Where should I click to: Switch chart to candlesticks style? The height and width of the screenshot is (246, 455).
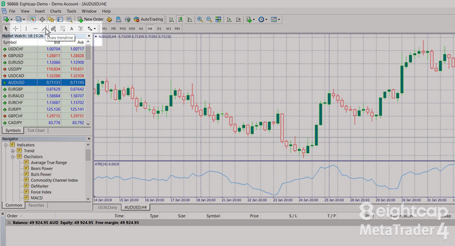tap(180, 20)
